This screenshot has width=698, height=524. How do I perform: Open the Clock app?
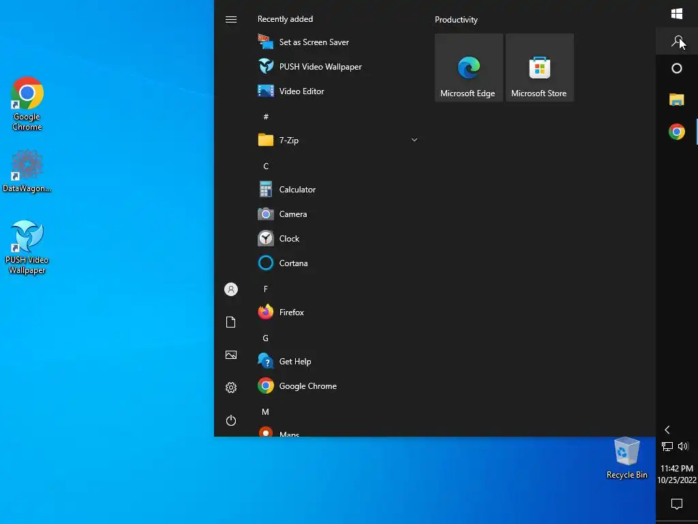pos(338,238)
